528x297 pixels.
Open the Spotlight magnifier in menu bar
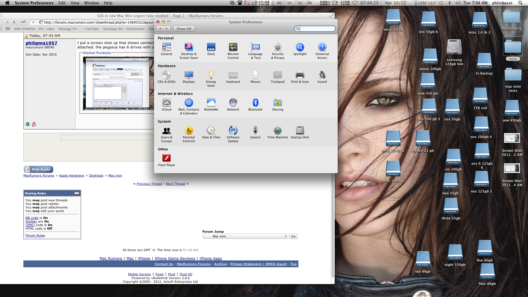click(520, 3)
